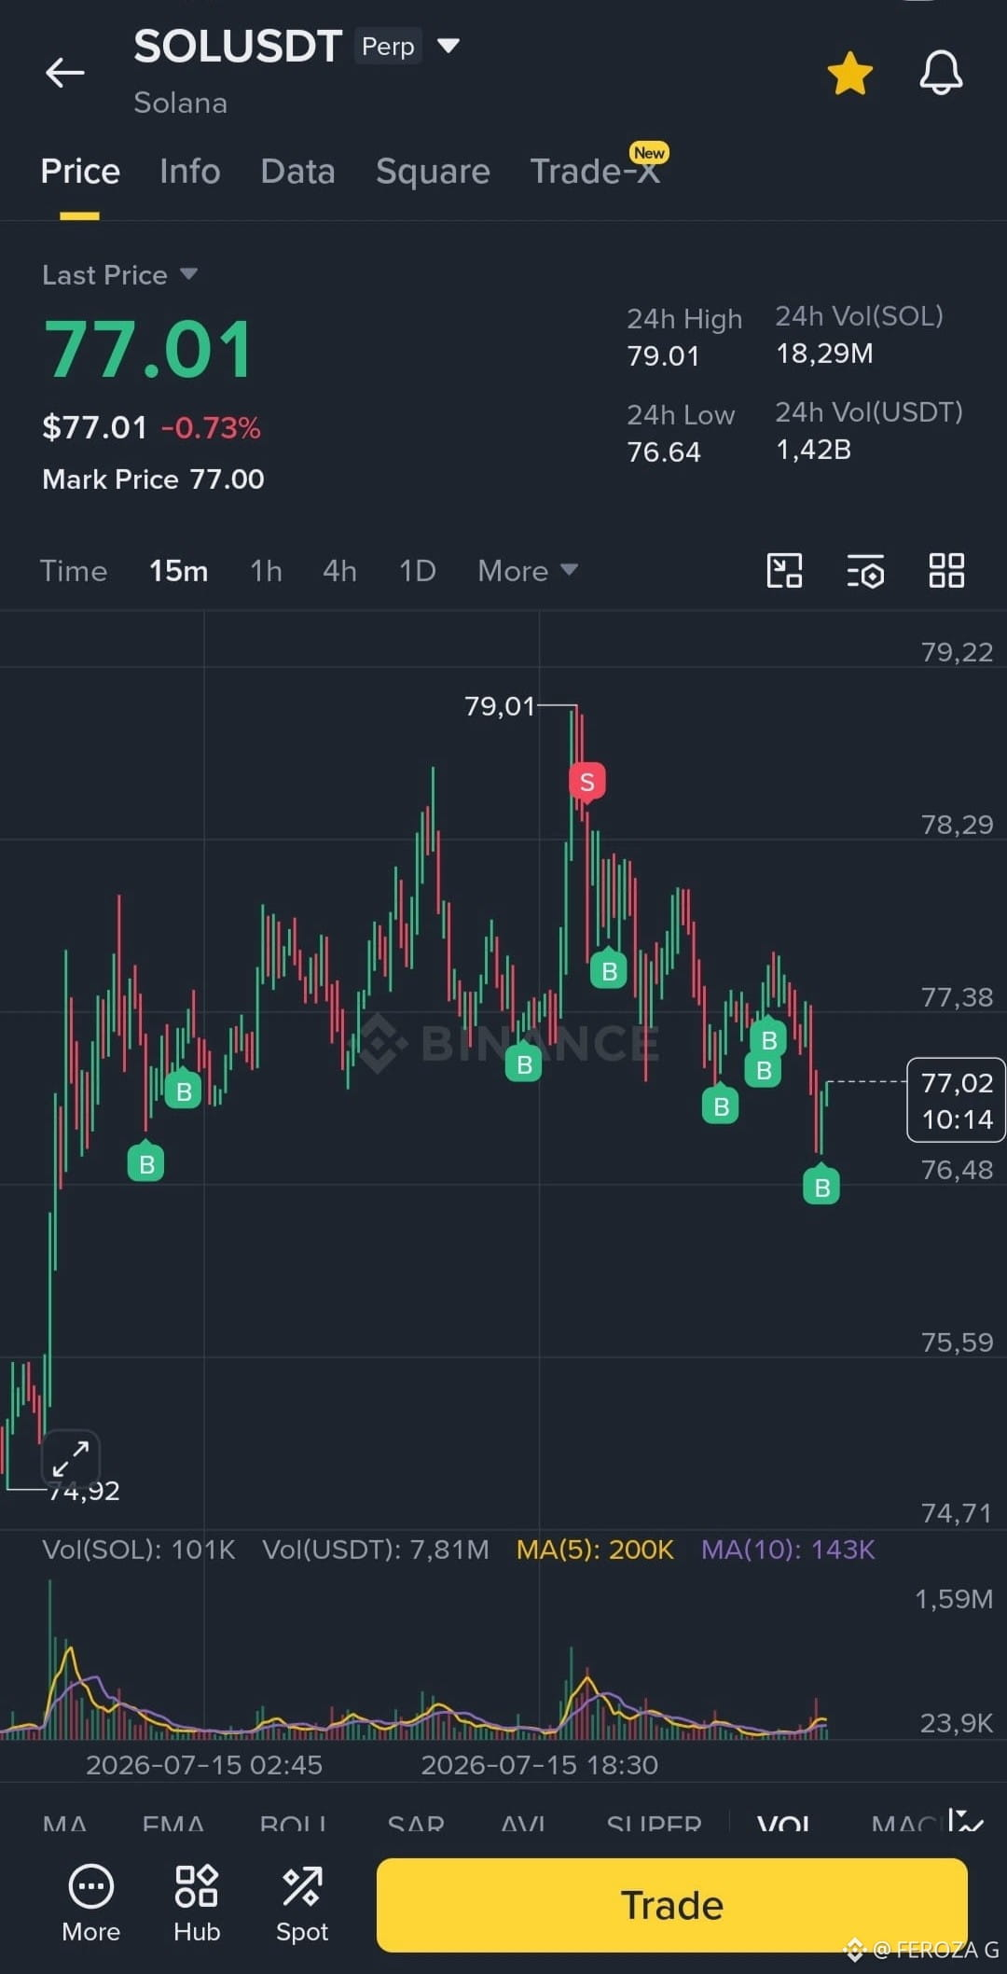Select the MA indicator

pos(64,1823)
